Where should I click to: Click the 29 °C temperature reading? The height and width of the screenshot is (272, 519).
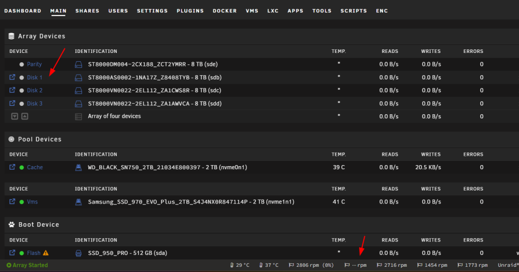tap(240, 265)
